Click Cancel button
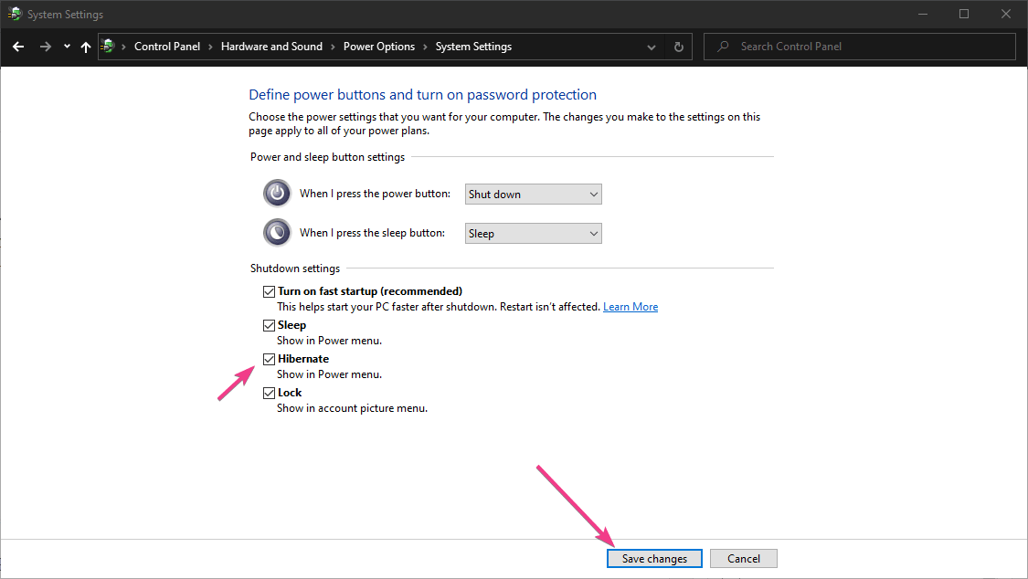The height and width of the screenshot is (579, 1028). [x=744, y=559]
